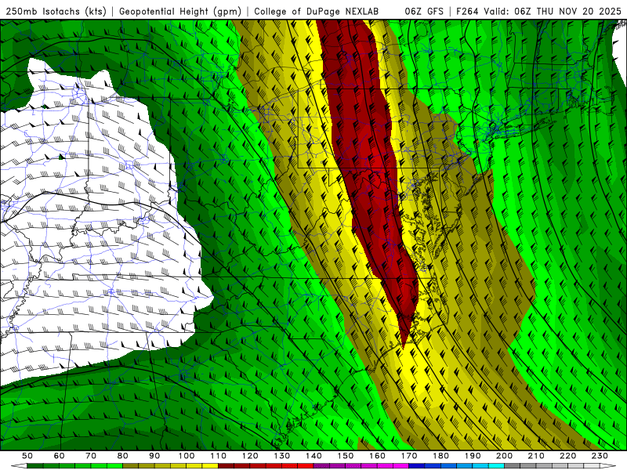Click the legend value 180

click(x=440, y=456)
